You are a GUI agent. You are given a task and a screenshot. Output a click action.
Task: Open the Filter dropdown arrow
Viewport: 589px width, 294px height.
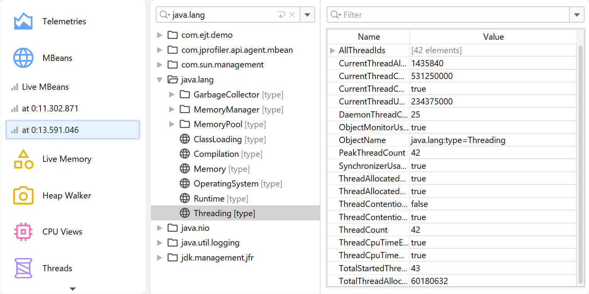point(577,15)
